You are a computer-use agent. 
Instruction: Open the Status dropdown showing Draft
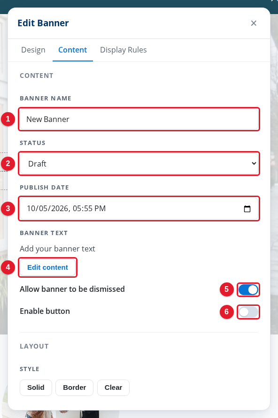coord(139,164)
